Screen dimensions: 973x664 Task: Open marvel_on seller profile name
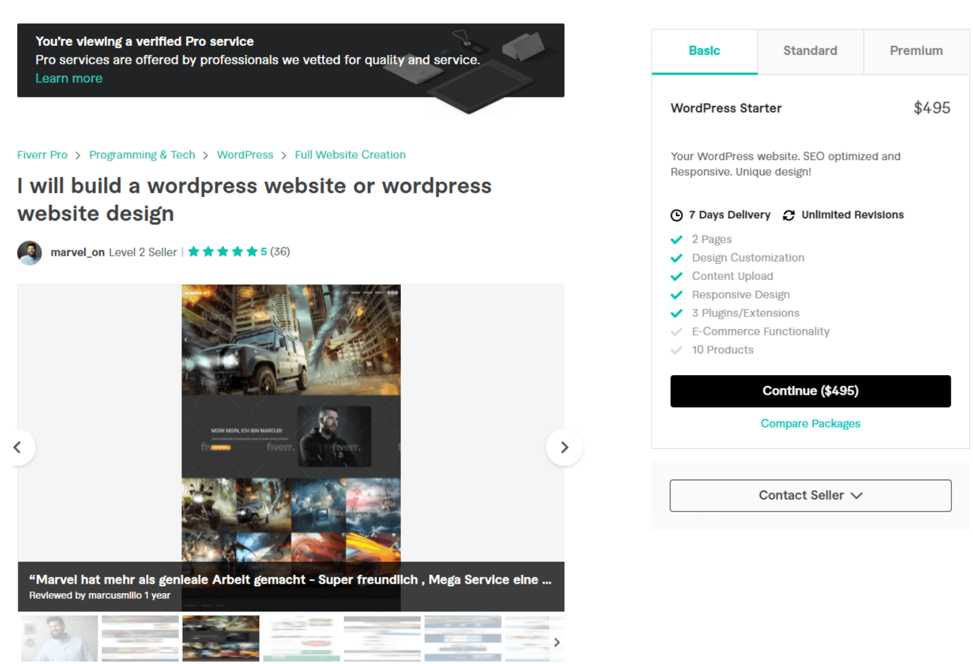[77, 253]
